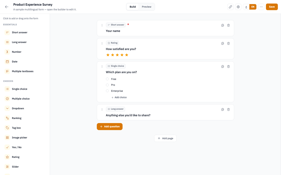This screenshot has height=175, width=281.
Task: Click drag handle of 'Anything else' question
Action: (102, 109)
